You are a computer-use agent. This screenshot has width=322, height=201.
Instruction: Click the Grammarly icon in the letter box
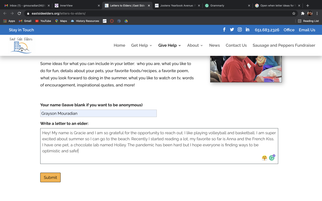[272, 158]
